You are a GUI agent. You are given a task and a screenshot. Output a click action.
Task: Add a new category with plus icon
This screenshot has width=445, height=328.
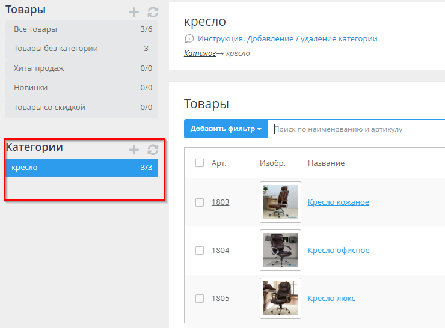click(133, 150)
